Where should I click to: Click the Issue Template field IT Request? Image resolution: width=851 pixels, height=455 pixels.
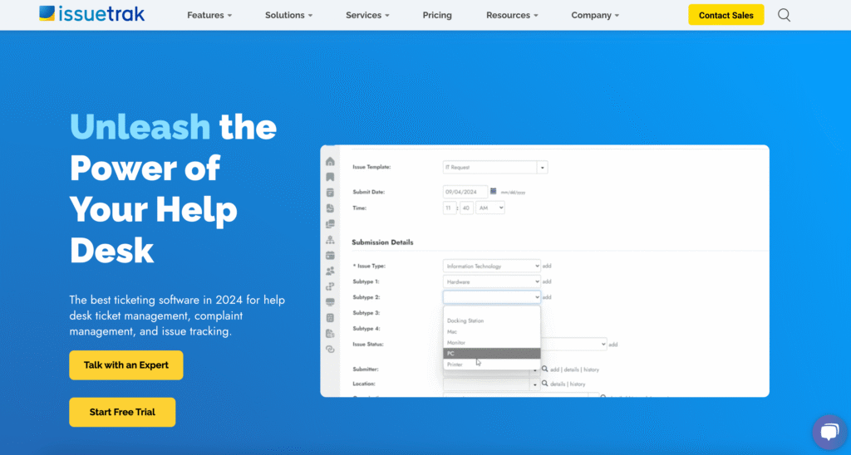tap(490, 168)
